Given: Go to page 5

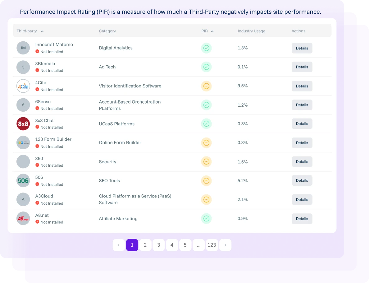Looking at the screenshot, I should click(185, 245).
